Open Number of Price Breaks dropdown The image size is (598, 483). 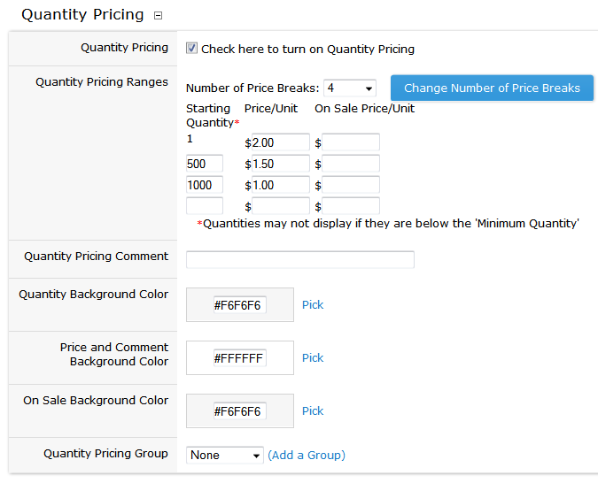350,88
